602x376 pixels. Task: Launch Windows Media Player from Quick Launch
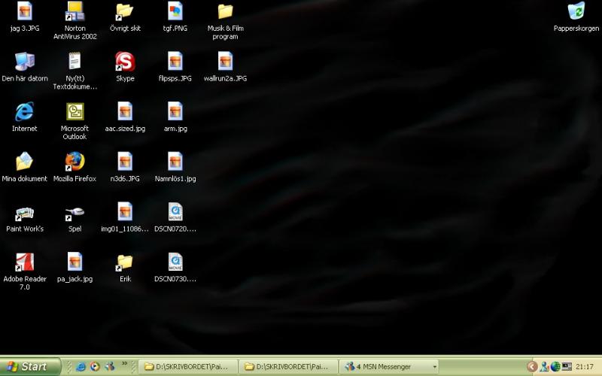point(95,367)
